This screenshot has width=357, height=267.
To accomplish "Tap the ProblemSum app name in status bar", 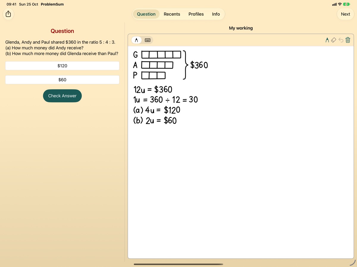I will point(52,4).
